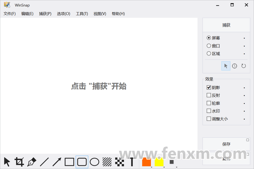254x169 pixels.
Task: Open the 文件(F) menu
Action: 9,14
